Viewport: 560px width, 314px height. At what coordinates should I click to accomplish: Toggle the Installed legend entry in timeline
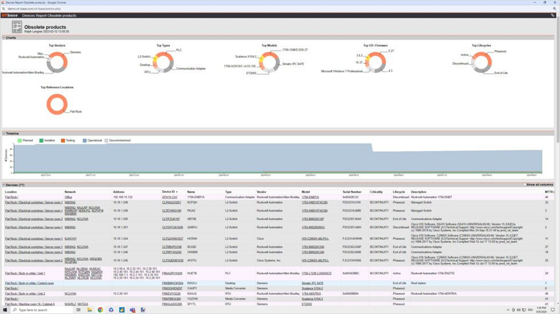[x=47, y=140]
